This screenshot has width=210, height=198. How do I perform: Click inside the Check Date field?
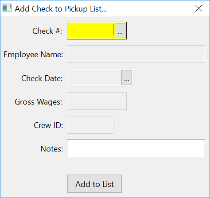(94, 78)
